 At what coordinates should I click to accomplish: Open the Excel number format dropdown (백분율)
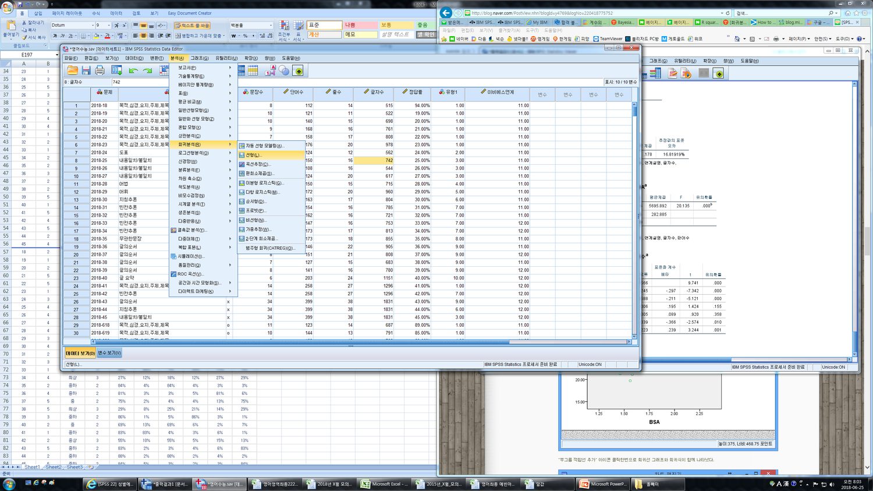pos(270,26)
